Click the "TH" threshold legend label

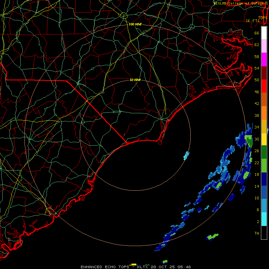[x=257, y=233]
